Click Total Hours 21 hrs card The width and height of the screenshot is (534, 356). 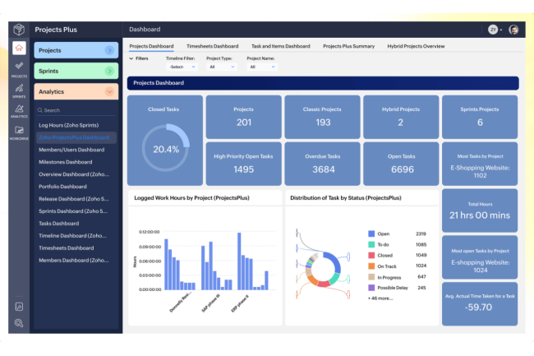pyautogui.click(x=480, y=210)
